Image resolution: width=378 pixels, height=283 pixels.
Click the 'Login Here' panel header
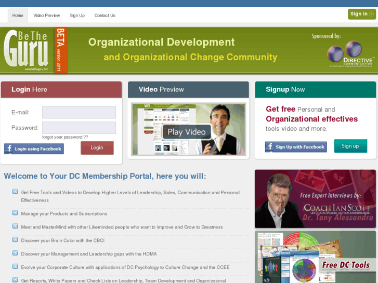(61, 90)
